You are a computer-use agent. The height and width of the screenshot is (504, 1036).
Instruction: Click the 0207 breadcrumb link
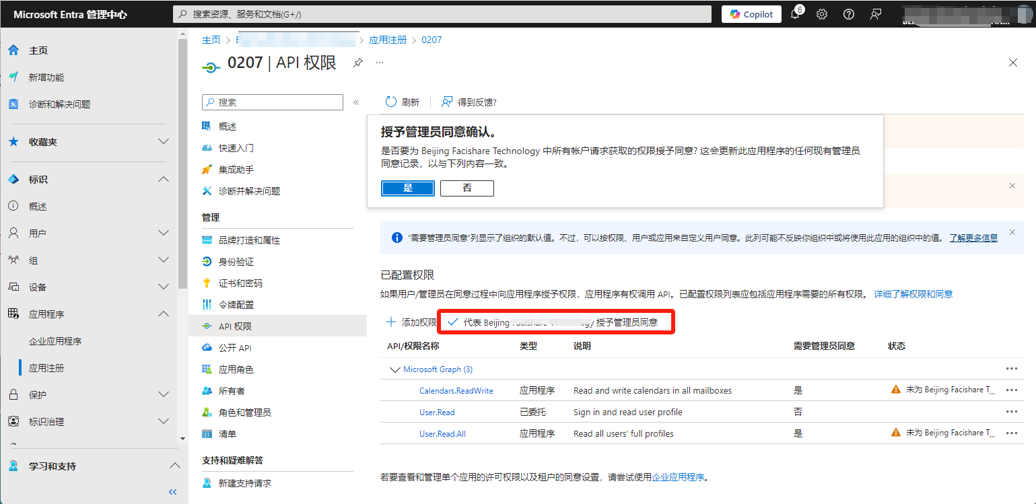(431, 40)
